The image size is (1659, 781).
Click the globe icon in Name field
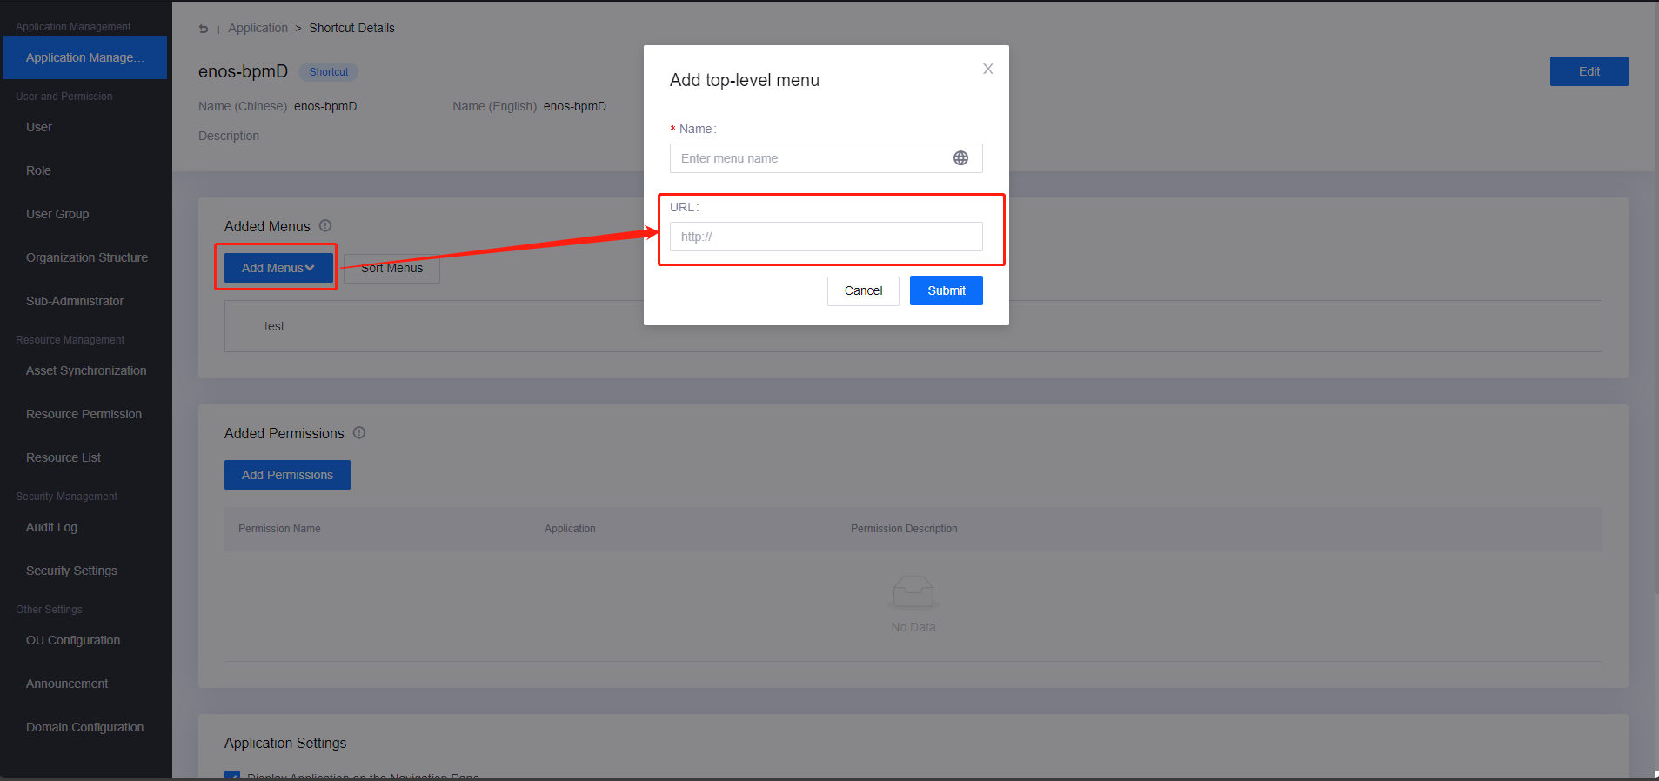pyautogui.click(x=960, y=158)
